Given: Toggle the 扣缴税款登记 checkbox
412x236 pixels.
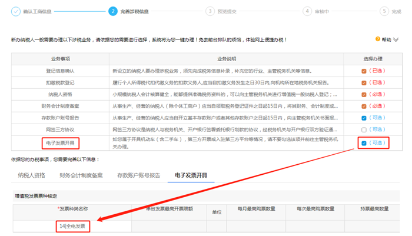Looking at the screenshot, I should [364, 83].
